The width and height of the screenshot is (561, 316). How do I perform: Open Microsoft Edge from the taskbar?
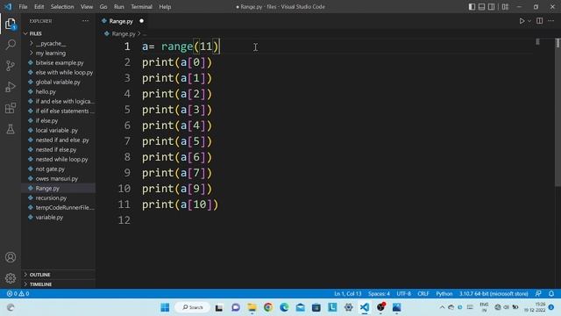[284, 307]
